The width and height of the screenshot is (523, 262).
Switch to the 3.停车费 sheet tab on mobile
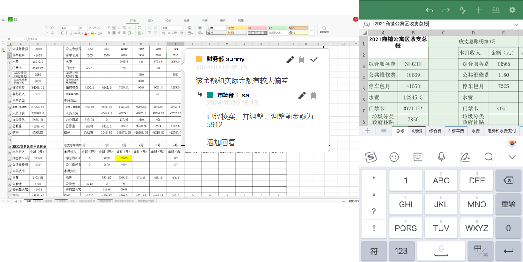[x=456, y=131]
